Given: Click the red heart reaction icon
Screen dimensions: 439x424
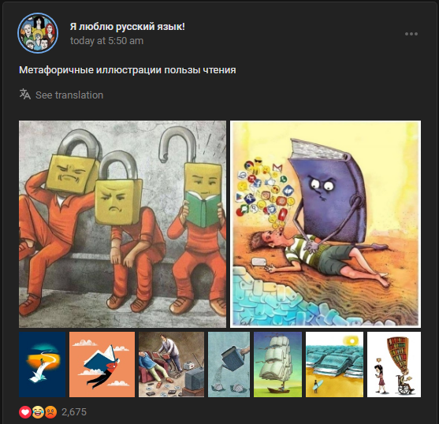Looking at the screenshot, I should [25, 412].
